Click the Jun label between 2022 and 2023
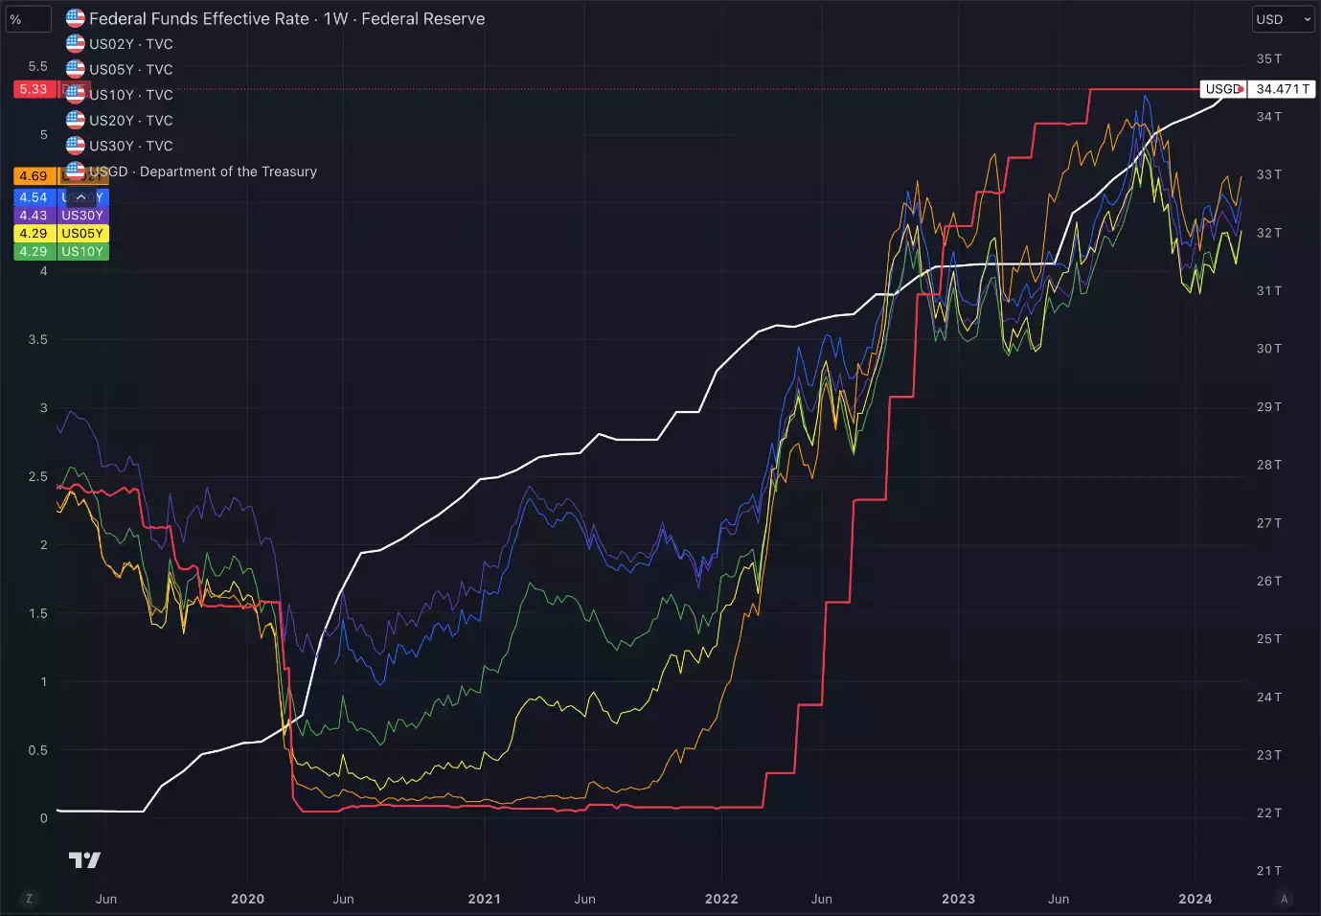 pos(821,899)
